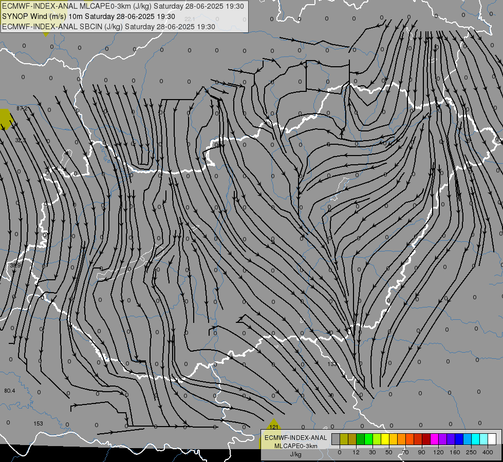Click the legend heading ECMWF-INDEX-ANAL
The width and height of the screenshot is (503, 462).
(296, 438)
